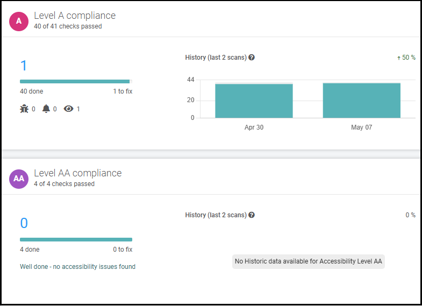The height and width of the screenshot is (306, 422).
Task: Click 'Apr 30' axis label
Action: tap(254, 127)
